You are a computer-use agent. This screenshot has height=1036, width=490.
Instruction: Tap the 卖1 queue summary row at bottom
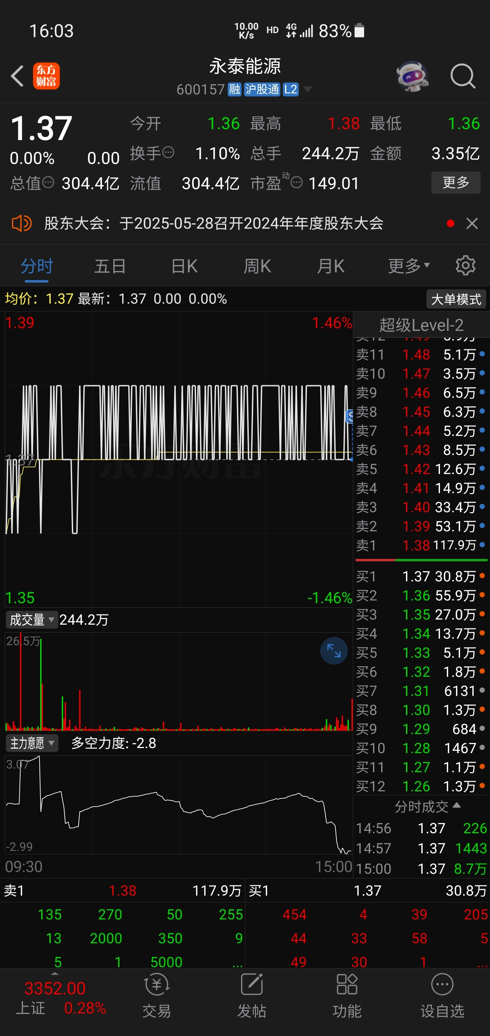pyautogui.click(x=122, y=890)
